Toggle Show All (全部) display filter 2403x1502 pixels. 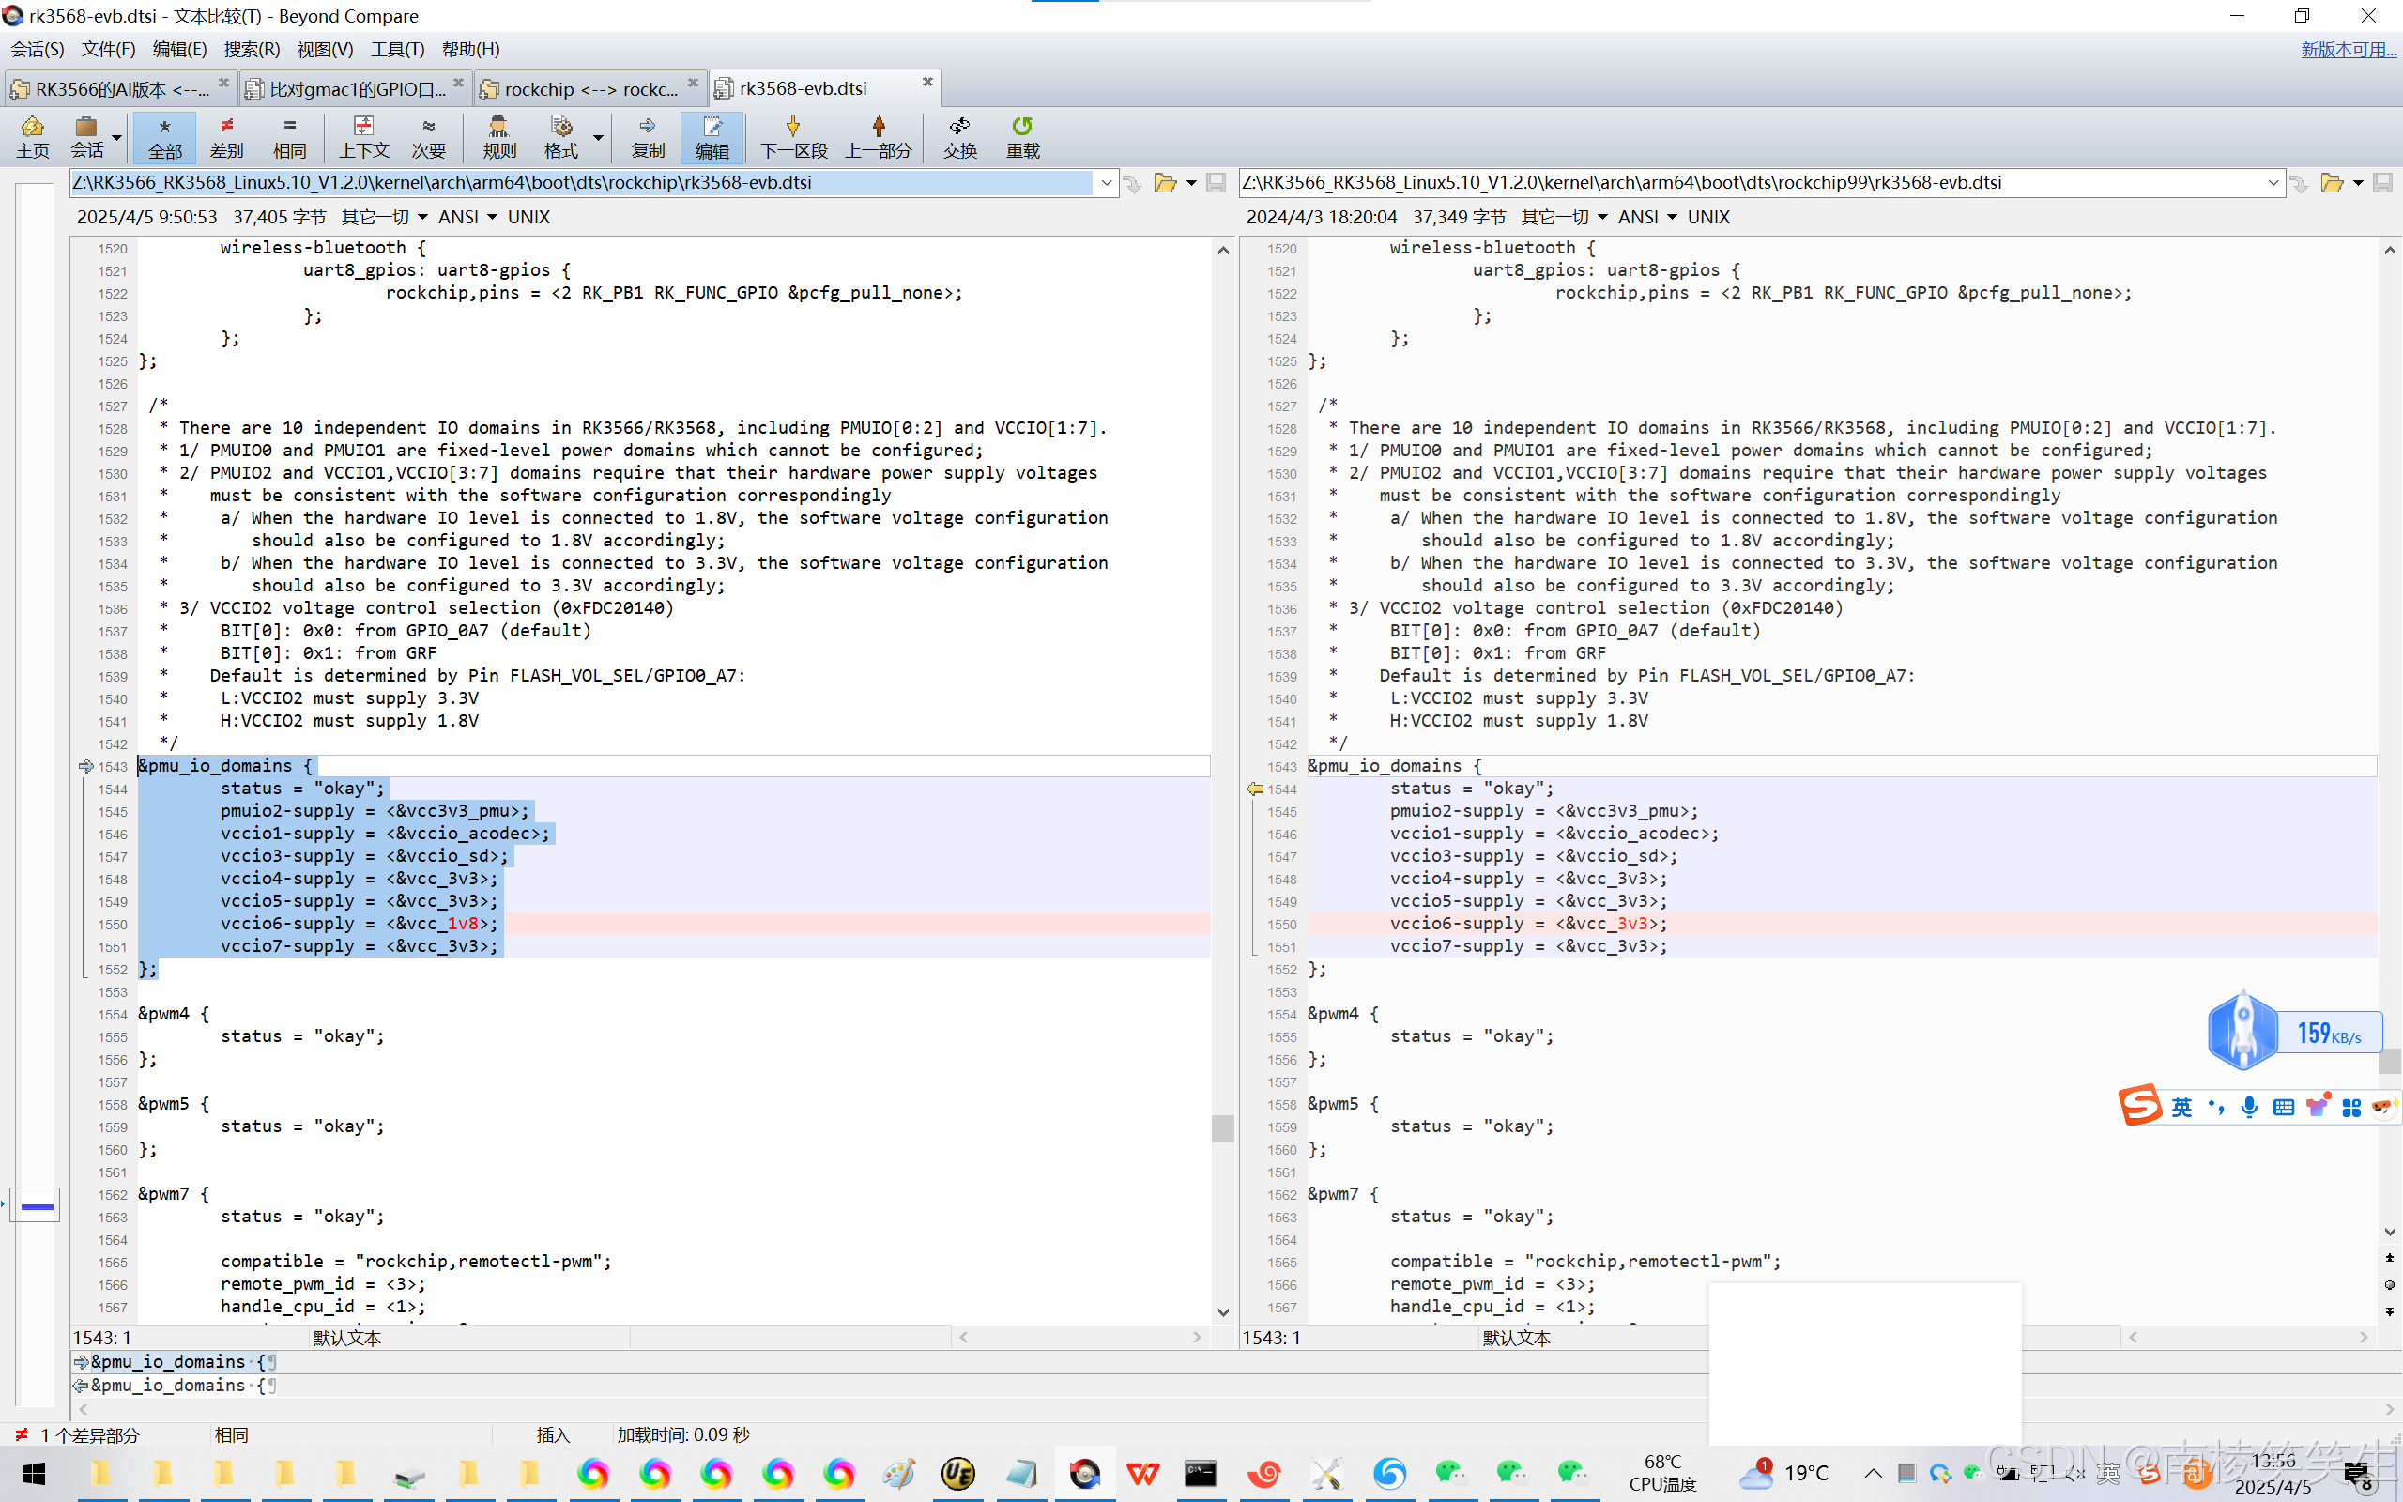pos(165,137)
